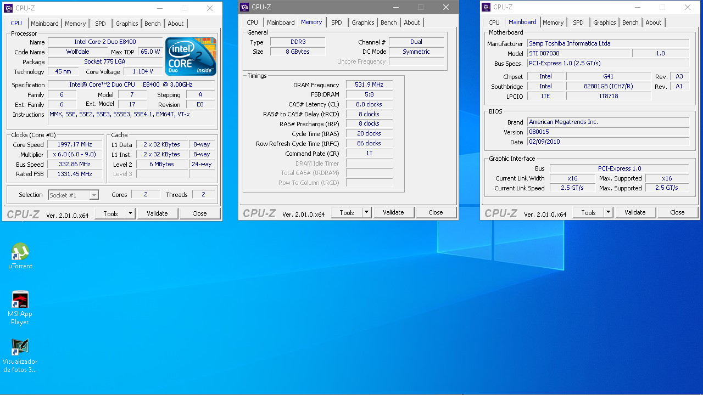Click the CAS# Latency value 8.0 clocks

pyautogui.click(x=369, y=104)
